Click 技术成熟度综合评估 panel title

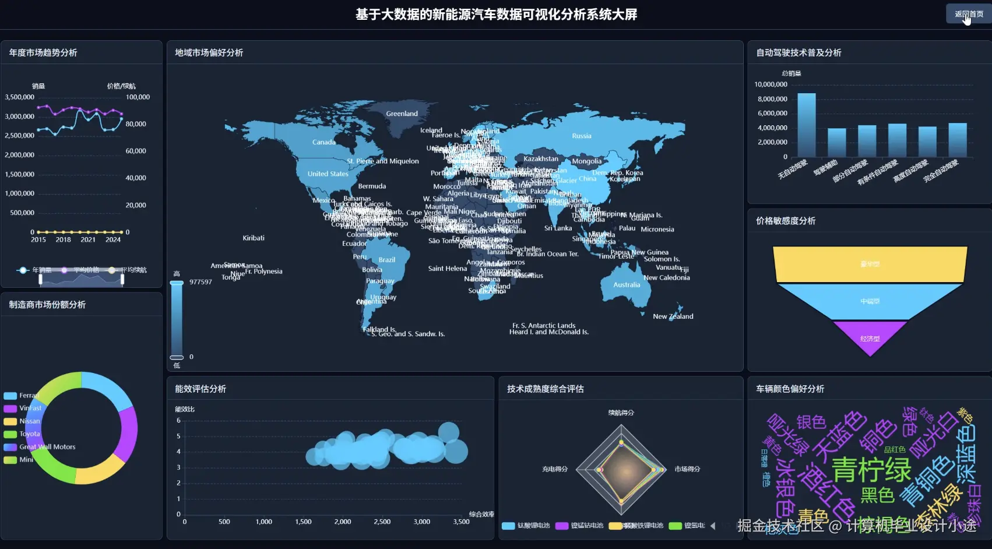click(545, 389)
